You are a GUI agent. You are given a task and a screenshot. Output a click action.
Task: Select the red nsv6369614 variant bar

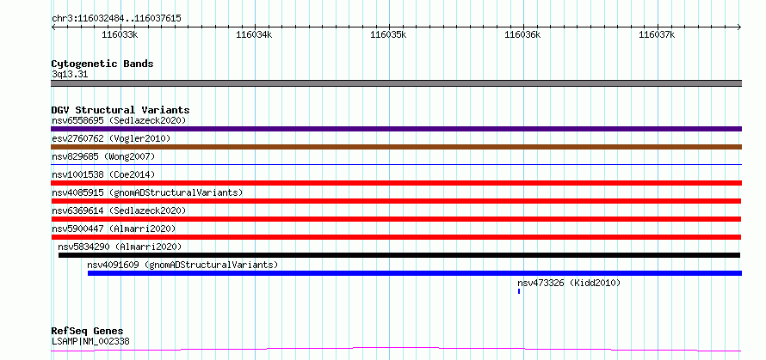(x=396, y=219)
